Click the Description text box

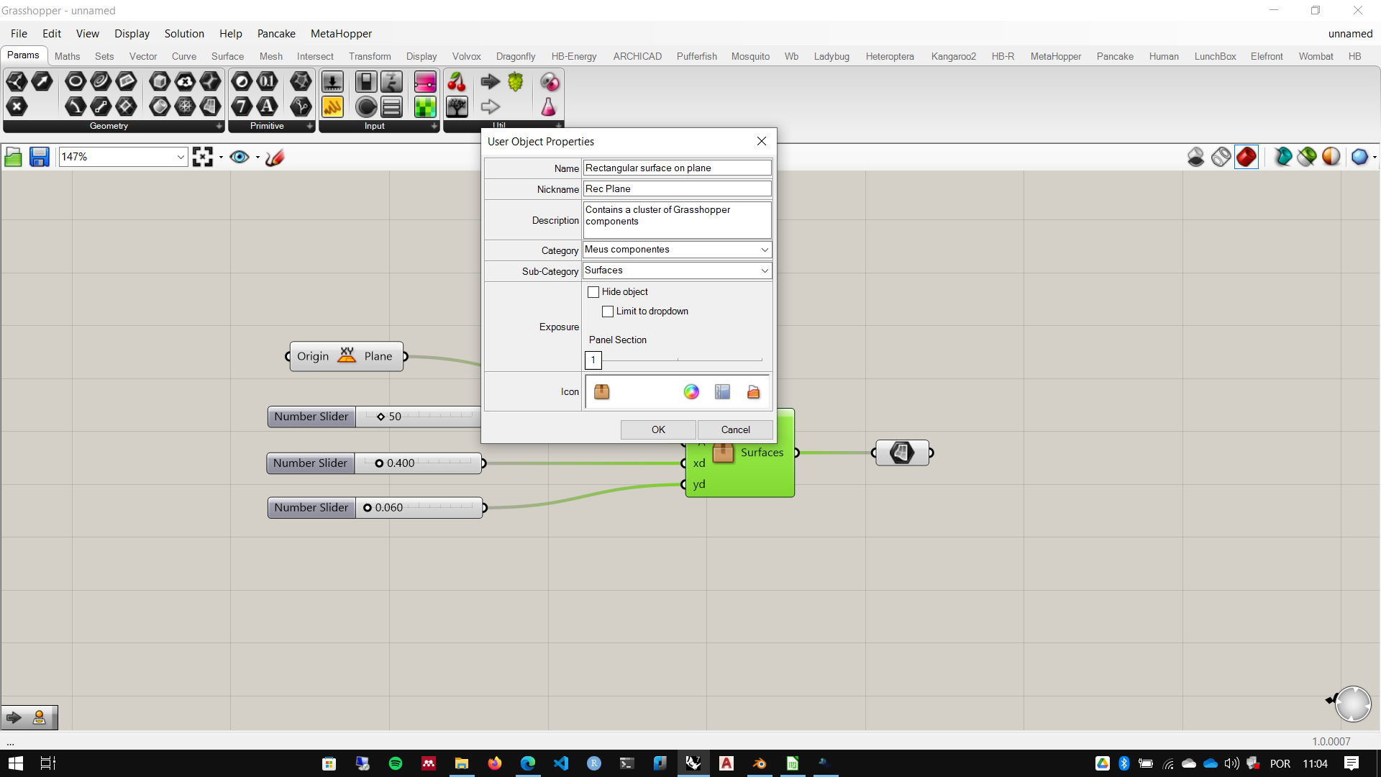coord(677,220)
